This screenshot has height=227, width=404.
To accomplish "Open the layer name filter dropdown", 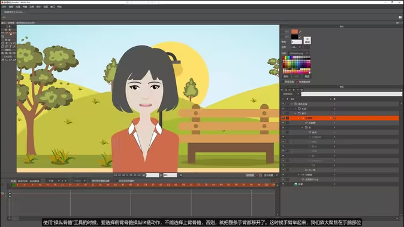I will pyautogui.click(x=291, y=94).
